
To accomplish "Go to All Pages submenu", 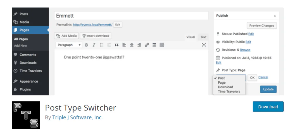I will coord(21,39).
